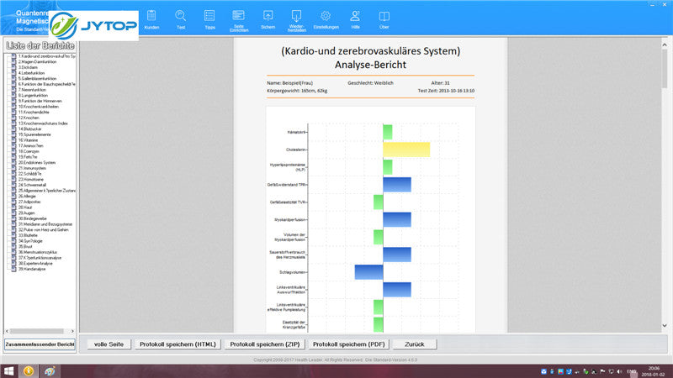The image size is (673, 378).
Task: Select the Blutzucker report entry
Action: (32, 129)
